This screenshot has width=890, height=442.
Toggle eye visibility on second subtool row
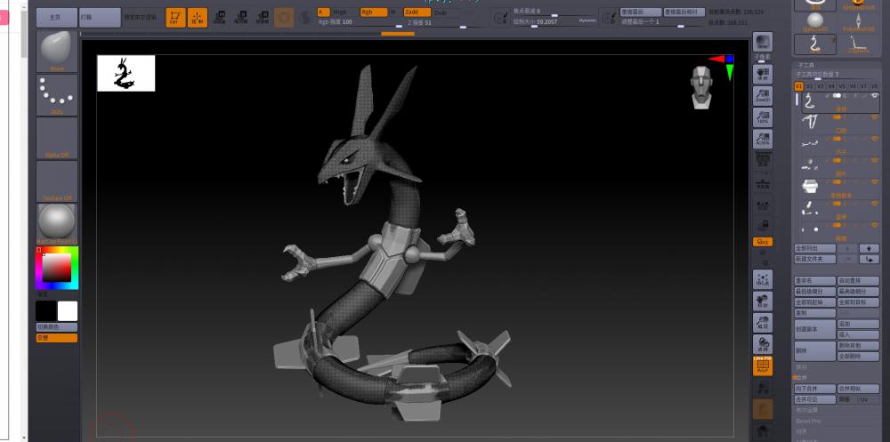click(875, 117)
